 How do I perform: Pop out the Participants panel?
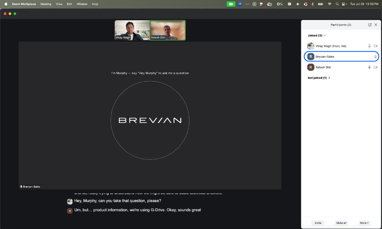[x=370, y=25]
